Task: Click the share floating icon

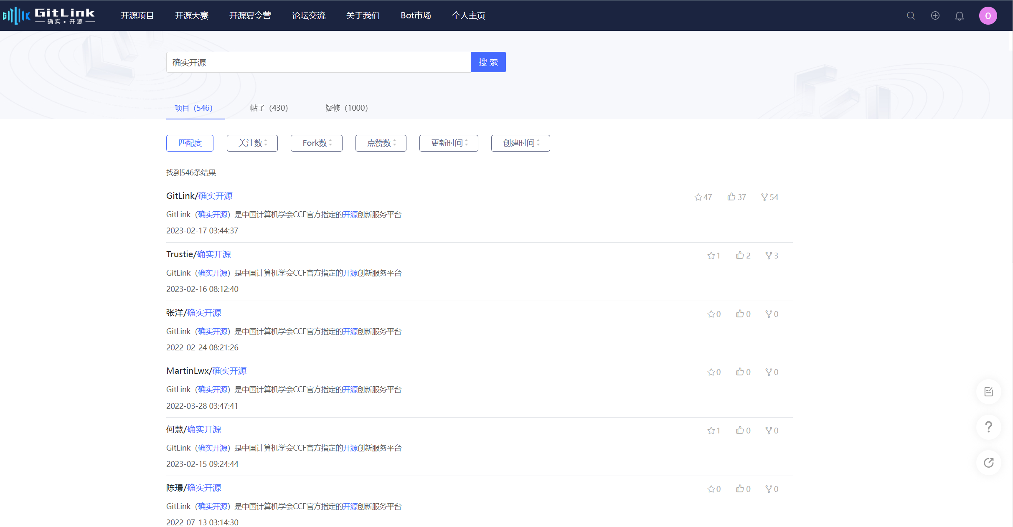Action: (x=988, y=463)
